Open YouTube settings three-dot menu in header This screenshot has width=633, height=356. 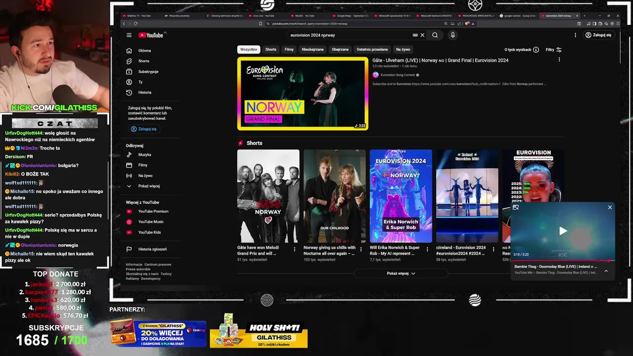pos(575,35)
